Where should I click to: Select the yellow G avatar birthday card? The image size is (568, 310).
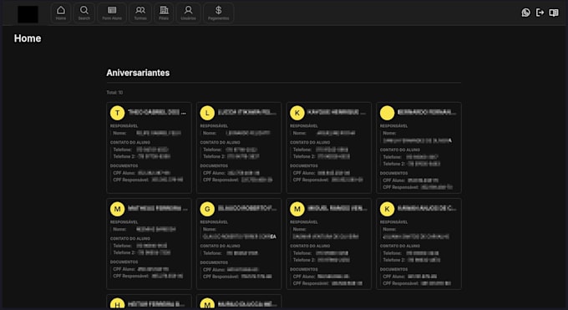pyautogui.click(x=239, y=244)
